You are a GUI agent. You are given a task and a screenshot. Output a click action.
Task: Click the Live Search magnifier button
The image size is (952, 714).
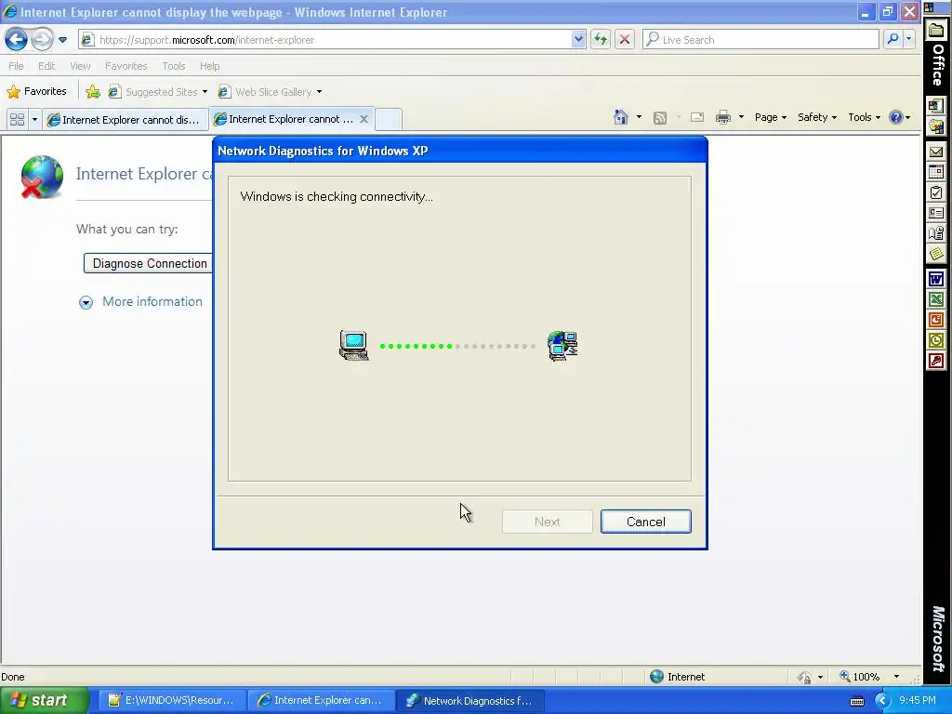click(x=892, y=39)
